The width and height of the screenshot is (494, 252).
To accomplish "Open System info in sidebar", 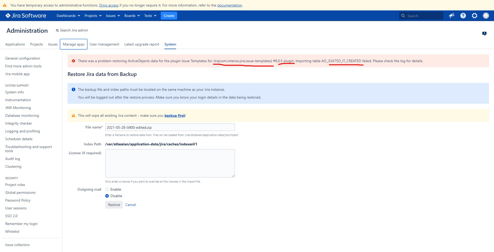I will (x=15, y=92).
